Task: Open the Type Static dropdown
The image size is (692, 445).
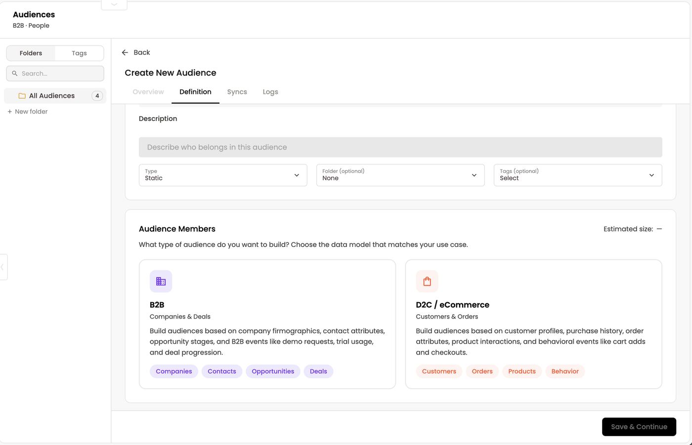Action: [223, 175]
